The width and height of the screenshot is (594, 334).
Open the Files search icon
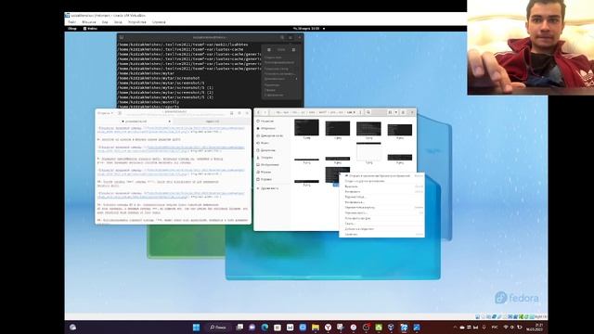coord(368,112)
